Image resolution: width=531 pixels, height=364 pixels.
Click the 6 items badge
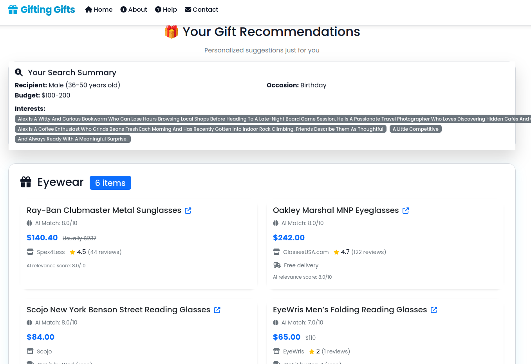pos(110,183)
